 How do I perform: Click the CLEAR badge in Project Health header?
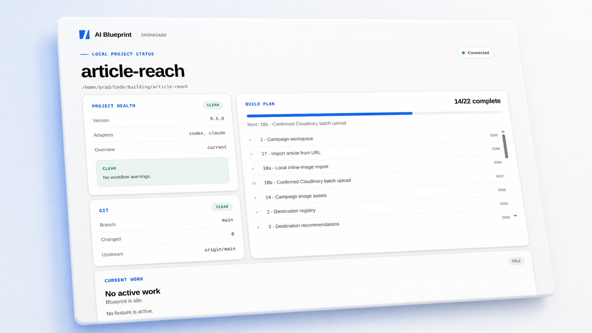213,105
